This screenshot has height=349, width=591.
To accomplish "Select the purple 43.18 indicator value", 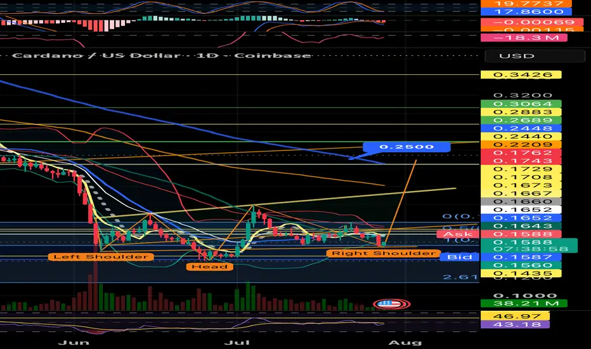I will (x=516, y=324).
